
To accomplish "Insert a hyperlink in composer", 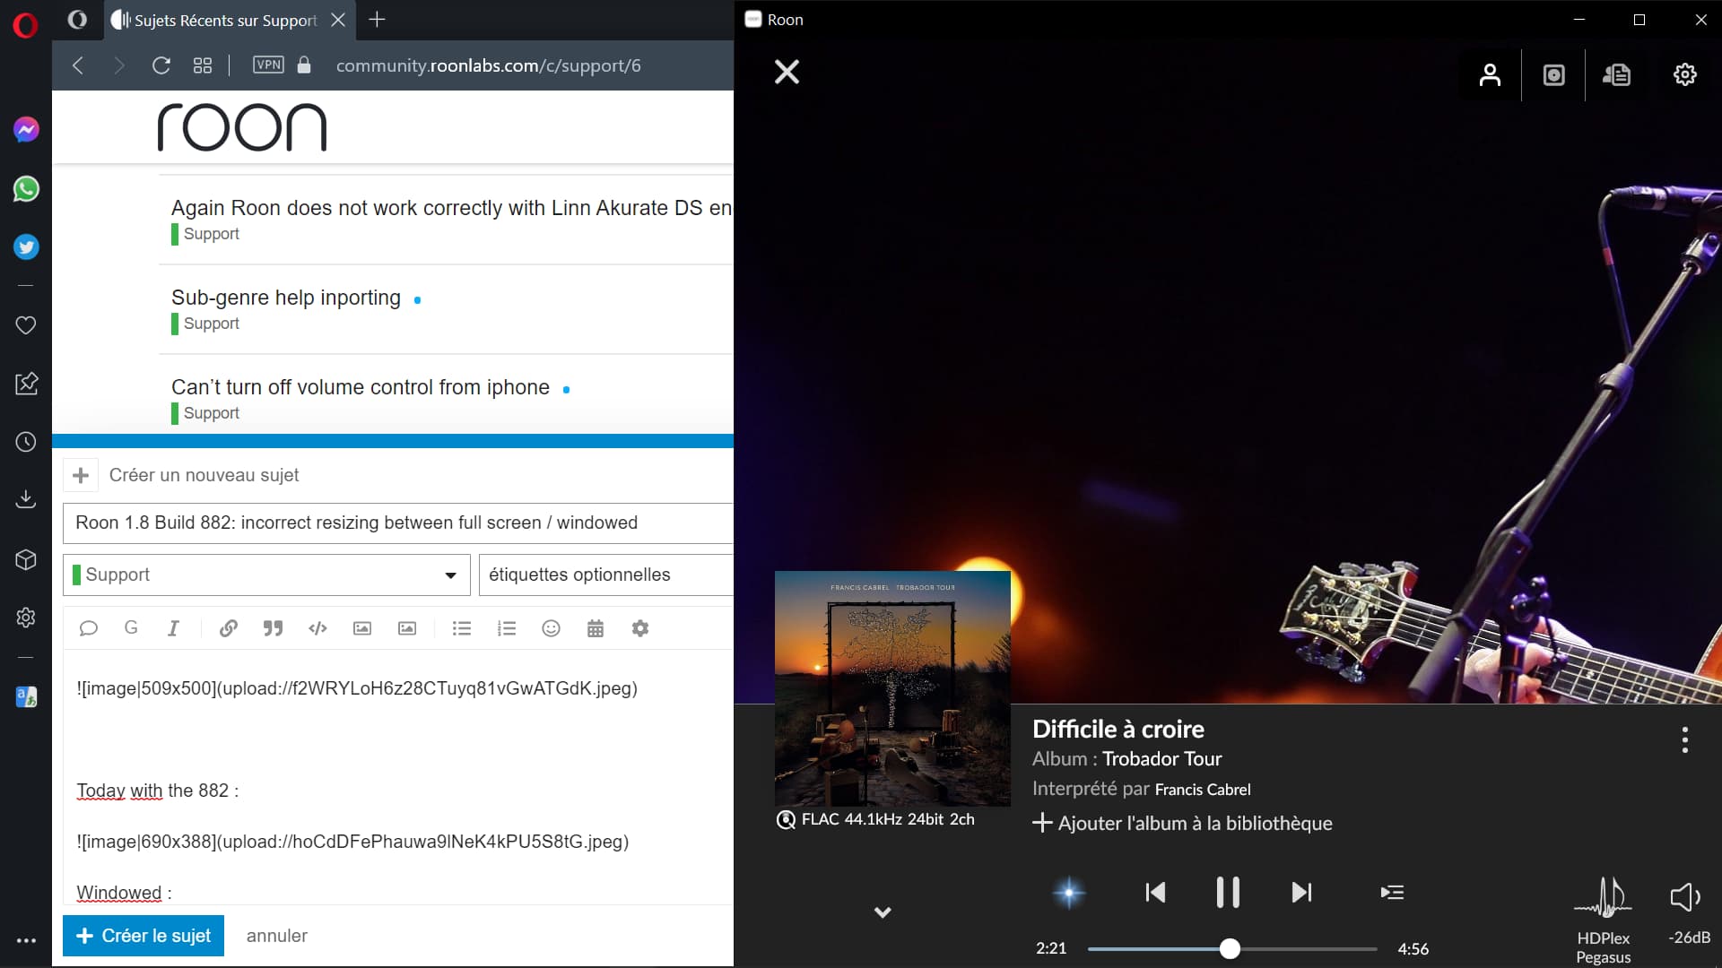I will pyautogui.click(x=228, y=628).
